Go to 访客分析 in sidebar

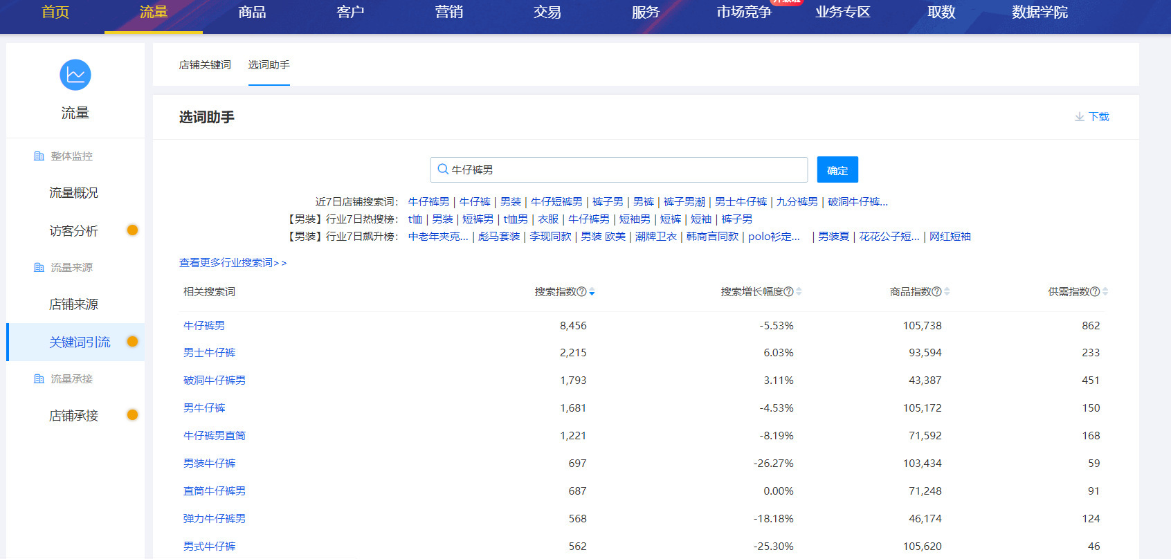coord(73,231)
